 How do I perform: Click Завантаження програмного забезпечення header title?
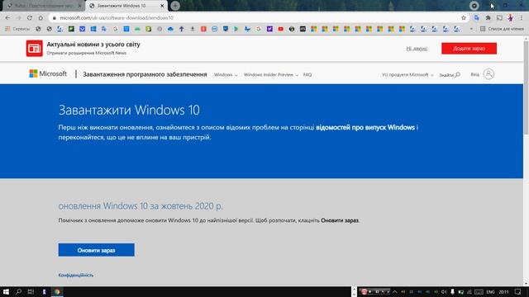pyautogui.click(x=145, y=74)
